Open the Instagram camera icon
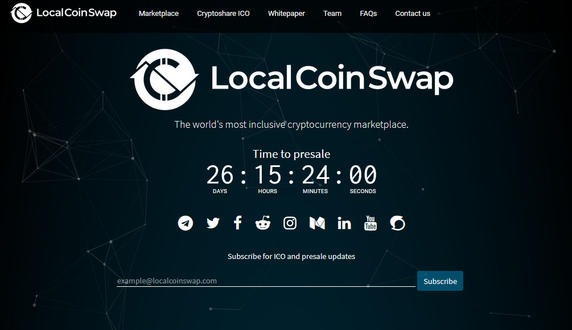Viewport: 572px width, 330px height. click(x=290, y=223)
